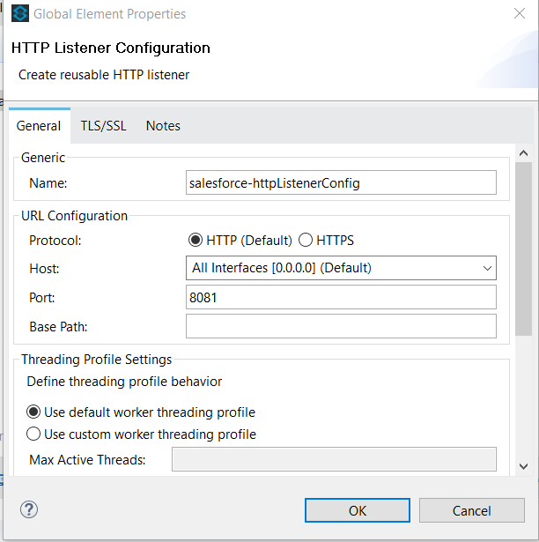Image resolution: width=539 pixels, height=542 pixels.
Task: Close the Global Element Properties dialog
Action: 519,14
